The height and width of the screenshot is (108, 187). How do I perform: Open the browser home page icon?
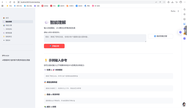click(x=14, y=2)
